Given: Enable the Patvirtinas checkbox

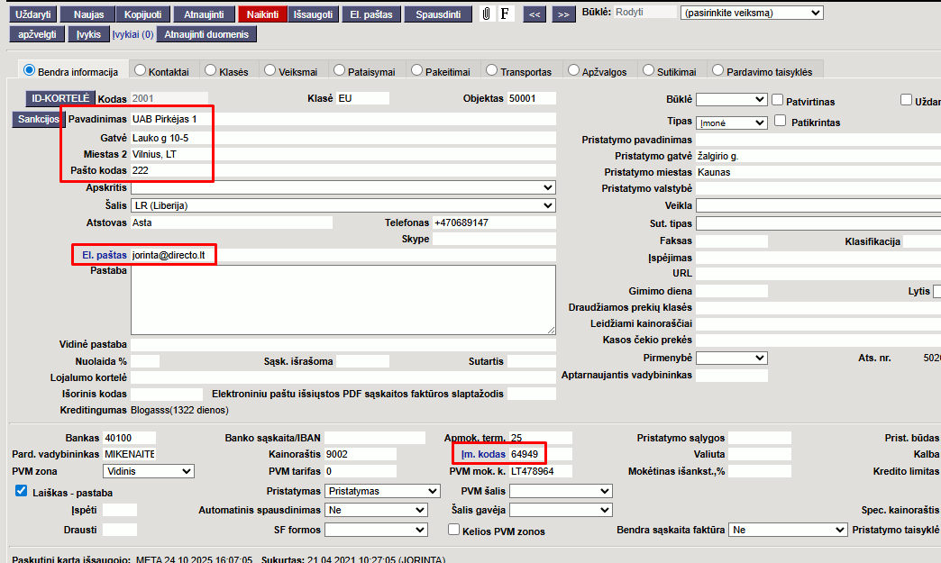Looking at the screenshot, I should pyautogui.click(x=778, y=100).
